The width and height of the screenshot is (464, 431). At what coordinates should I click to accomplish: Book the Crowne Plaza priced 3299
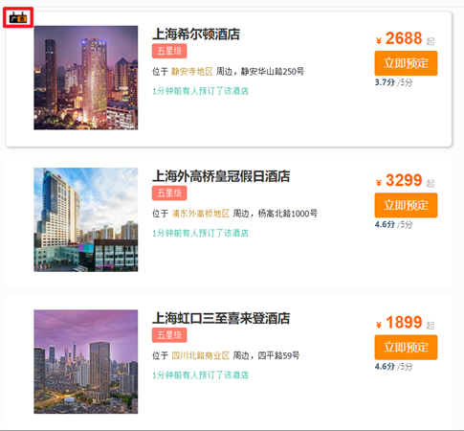tap(406, 205)
